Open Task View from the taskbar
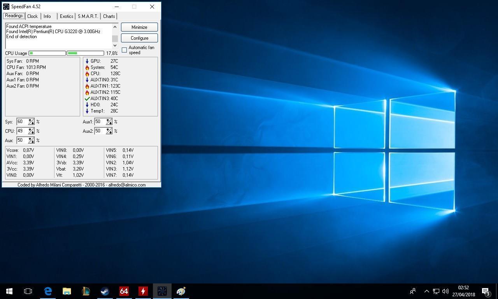498x299 pixels. [x=28, y=291]
